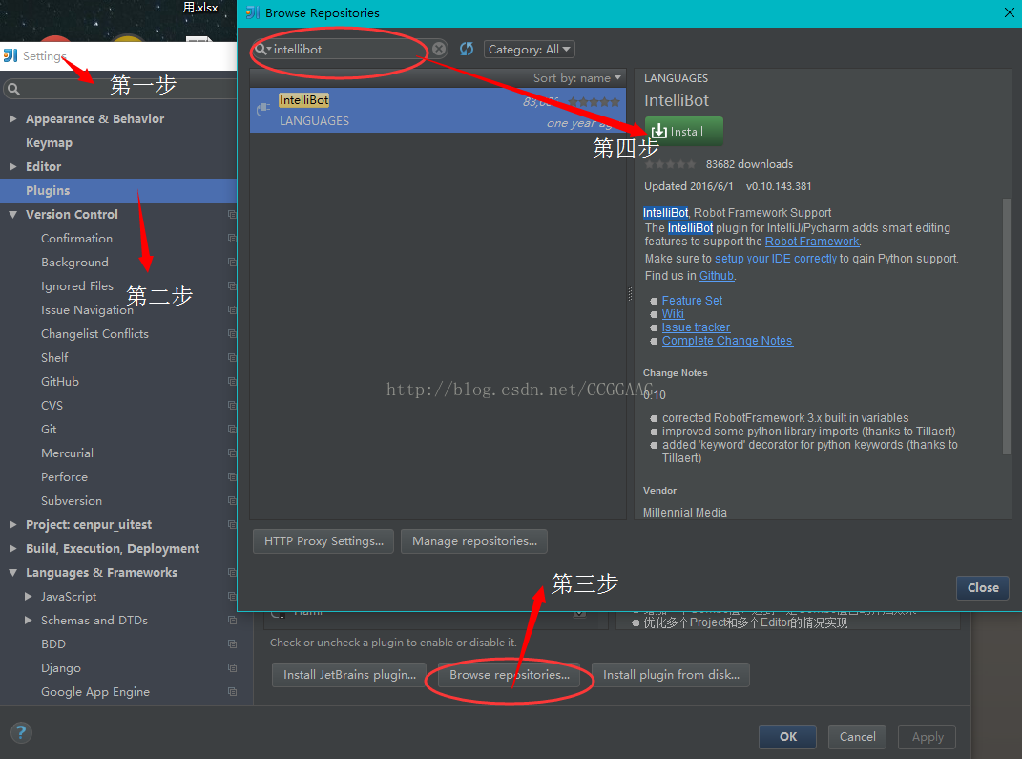Viewport: 1022px width, 759px height.
Task: Click the project-level icon beside Confirmation
Action: click(x=232, y=238)
